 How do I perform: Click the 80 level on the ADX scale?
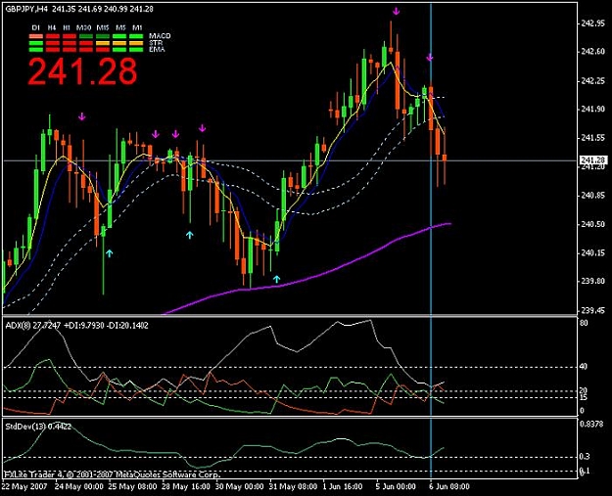584,323
